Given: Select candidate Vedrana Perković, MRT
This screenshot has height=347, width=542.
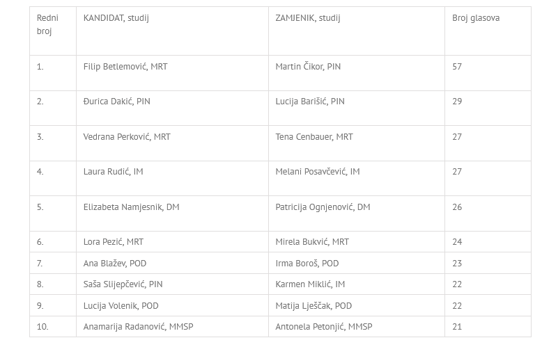Looking at the screenshot, I should pos(127,137).
